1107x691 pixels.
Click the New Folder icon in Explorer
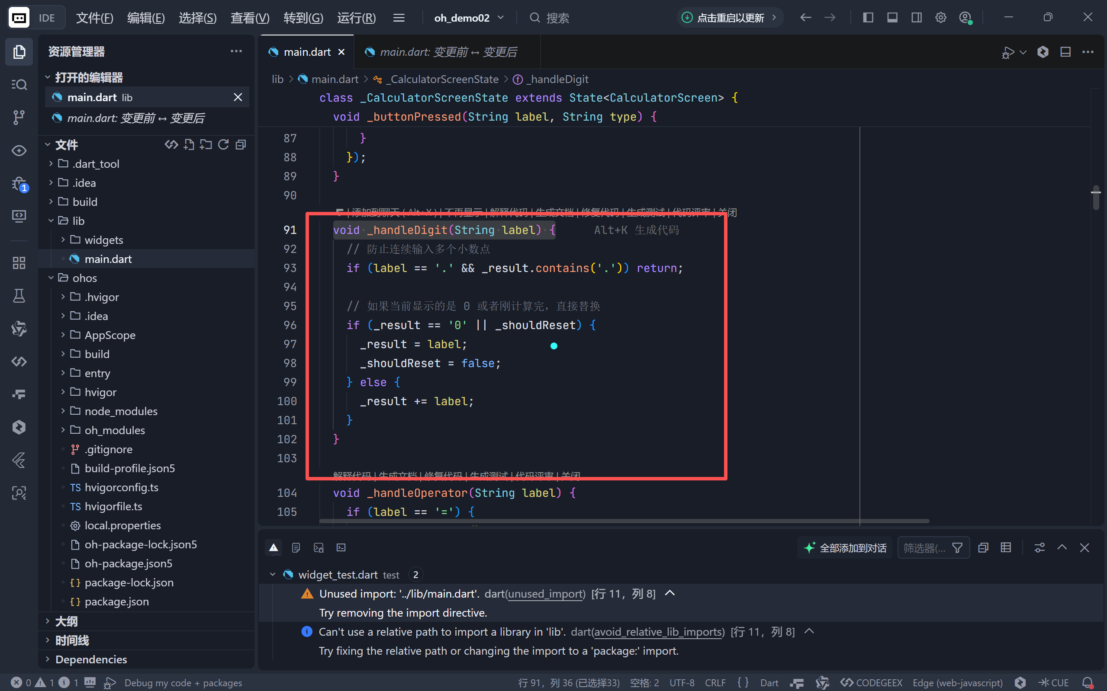pos(206,145)
